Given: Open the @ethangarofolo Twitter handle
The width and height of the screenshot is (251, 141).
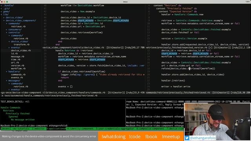Looking at the screenshot, I should [202, 138].
